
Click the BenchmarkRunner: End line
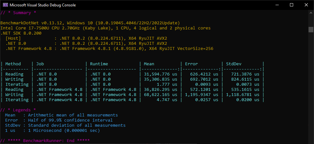click(45, 140)
